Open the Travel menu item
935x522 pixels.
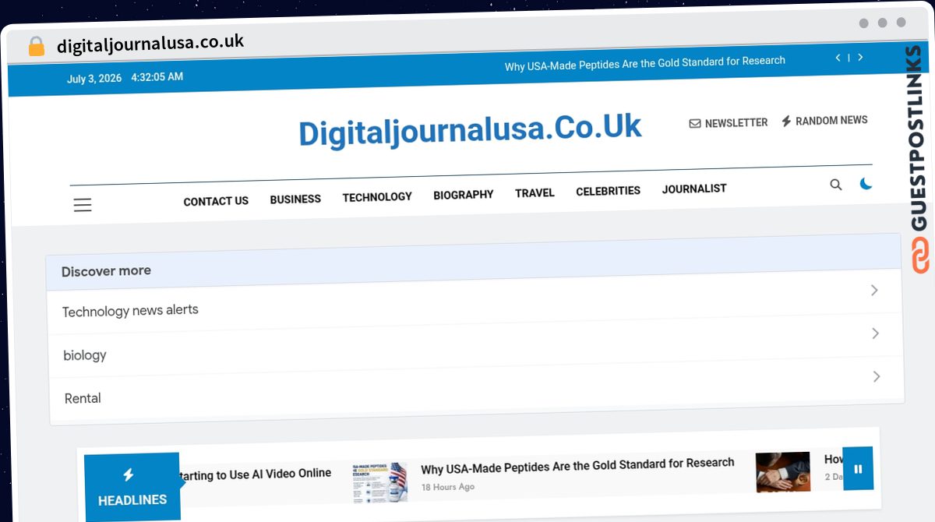tap(535, 192)
